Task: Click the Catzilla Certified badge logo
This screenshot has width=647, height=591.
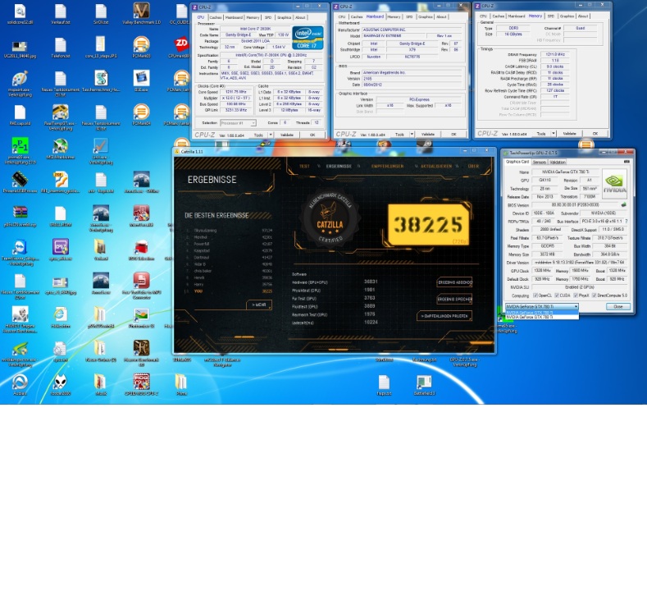Action: coord(330,218)
